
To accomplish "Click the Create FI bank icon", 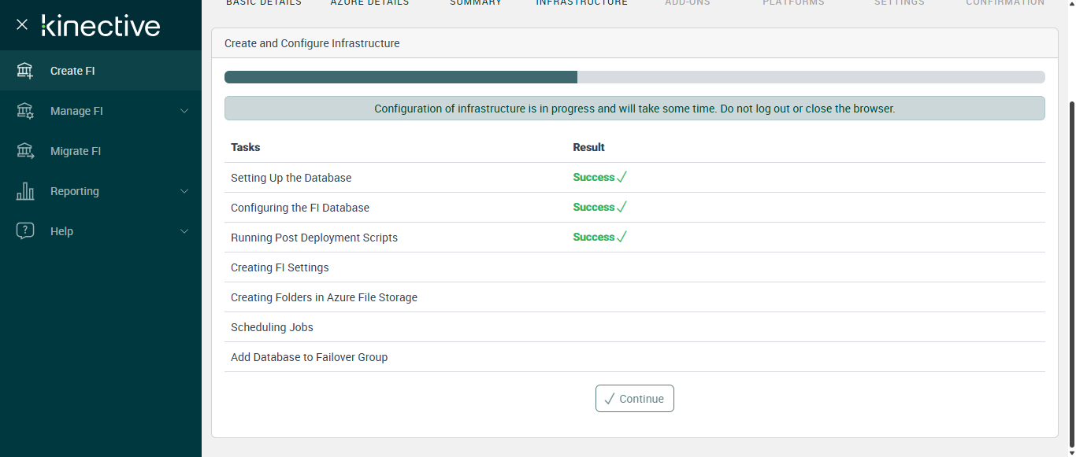I will (25, 71).
